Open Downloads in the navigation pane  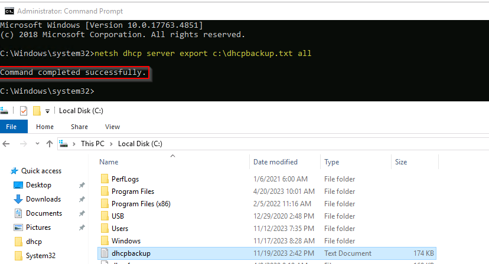(43, 199)
